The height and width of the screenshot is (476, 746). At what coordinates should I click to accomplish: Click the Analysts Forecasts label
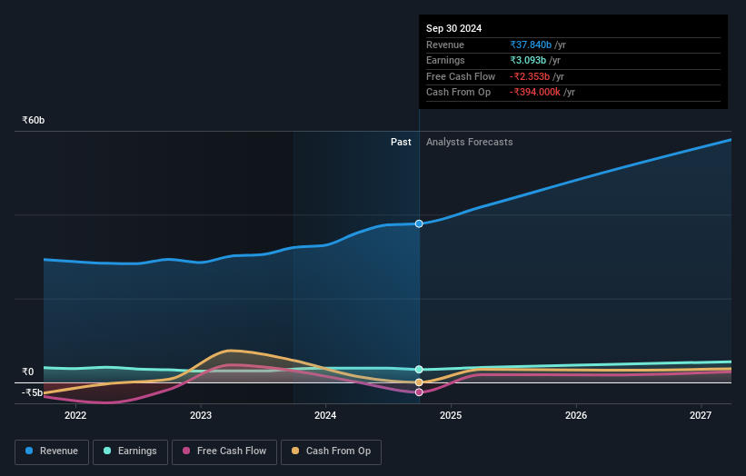(469, 143)
